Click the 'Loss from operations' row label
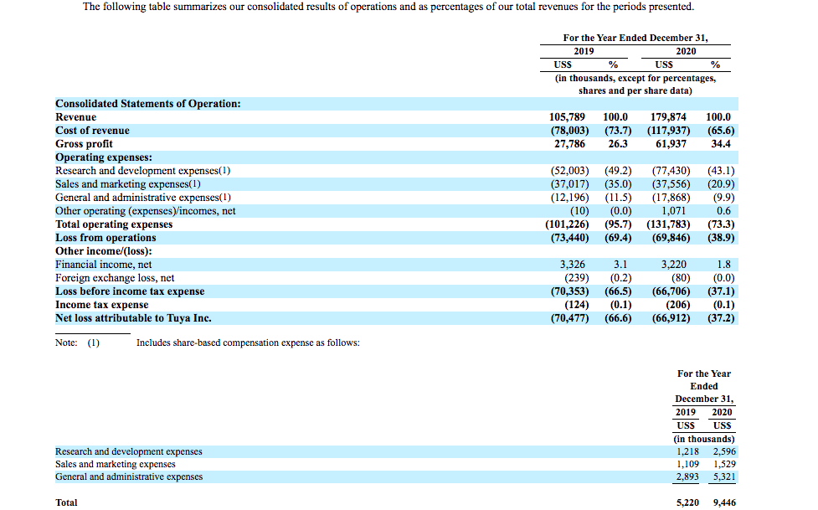The width and height of the screenshot is (818, 510). coord(105,238)
